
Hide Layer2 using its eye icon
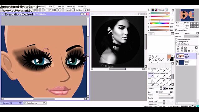tap(178, 61)
